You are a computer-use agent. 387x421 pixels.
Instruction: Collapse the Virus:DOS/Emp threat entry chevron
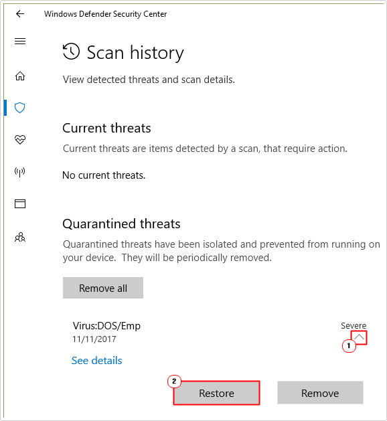click(359, 337)
